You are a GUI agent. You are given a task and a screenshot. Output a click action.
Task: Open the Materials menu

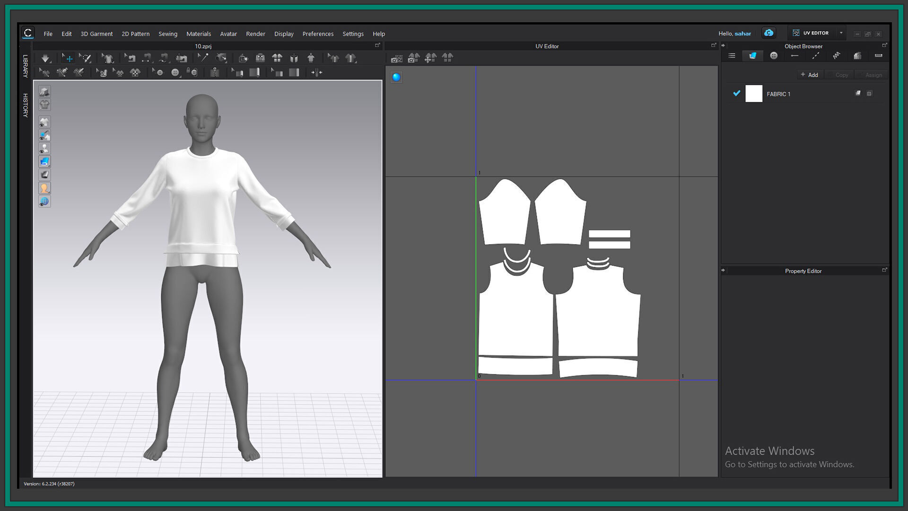pos(199,34)
